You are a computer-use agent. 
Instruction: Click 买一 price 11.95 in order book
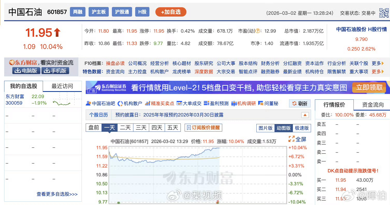pyautogui.click(x=341, y=180)
